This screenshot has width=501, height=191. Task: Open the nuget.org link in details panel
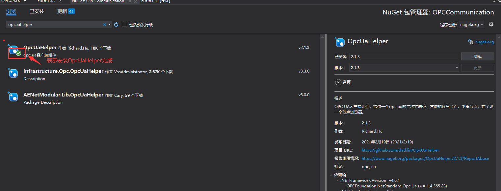coord(484,42)
